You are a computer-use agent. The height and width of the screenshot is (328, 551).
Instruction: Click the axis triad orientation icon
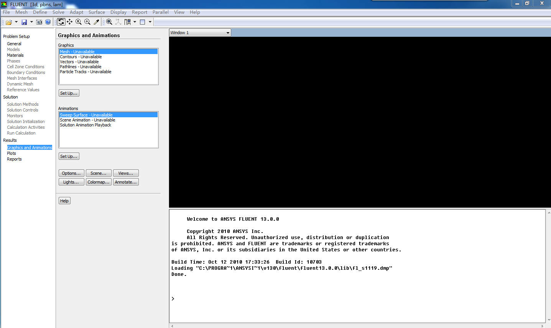[x=118, y=22]
